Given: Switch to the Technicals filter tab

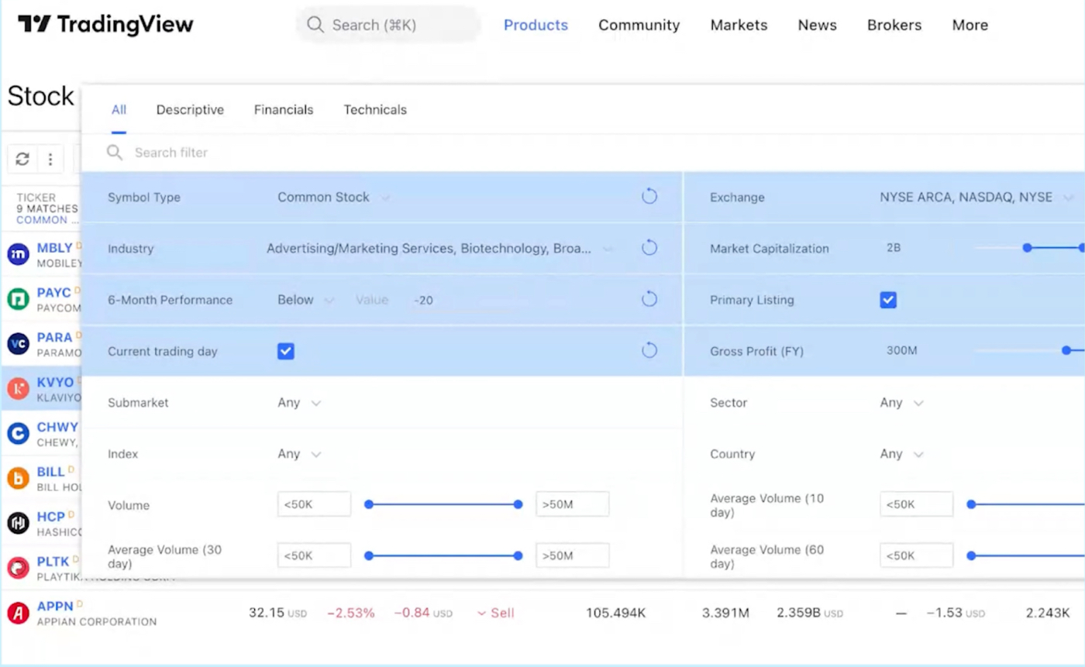Looking at the screenshot, I should click(x=375, y=110).
